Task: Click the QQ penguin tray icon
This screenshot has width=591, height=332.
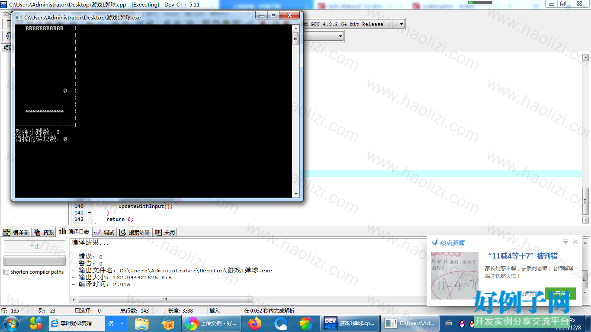Action: [x=462, y=323]
